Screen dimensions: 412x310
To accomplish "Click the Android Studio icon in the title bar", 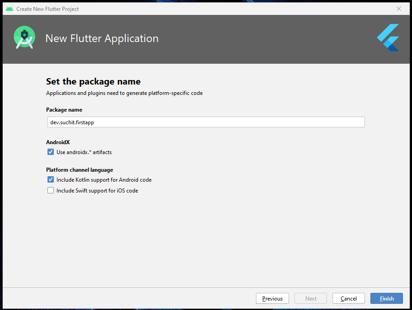I will click(x=9, y=8).
